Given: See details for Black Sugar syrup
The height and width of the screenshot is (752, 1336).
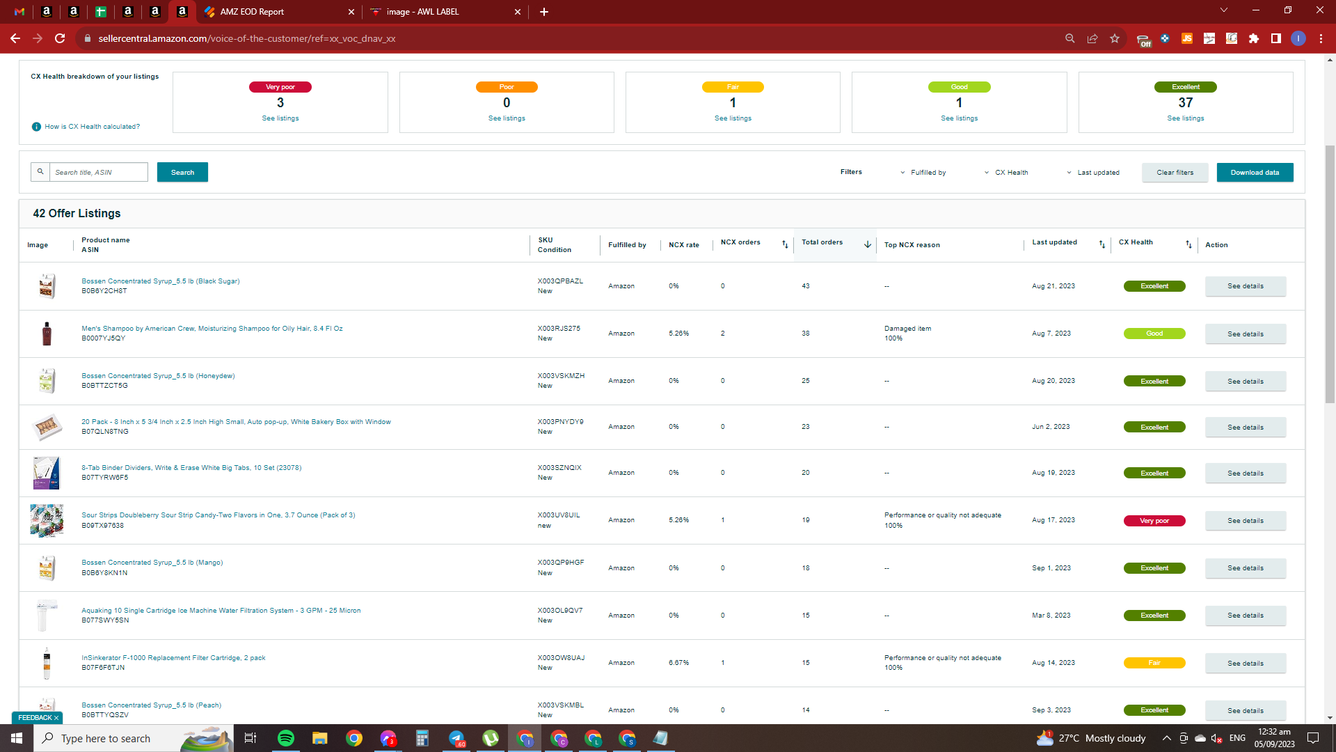Looking at the screenshot, I should click(1245, 286).
